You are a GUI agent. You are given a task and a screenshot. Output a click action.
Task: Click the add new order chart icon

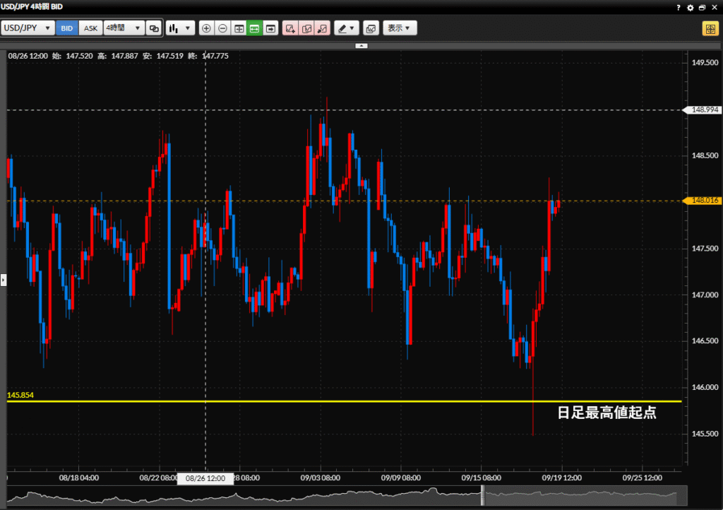[290, 28]
